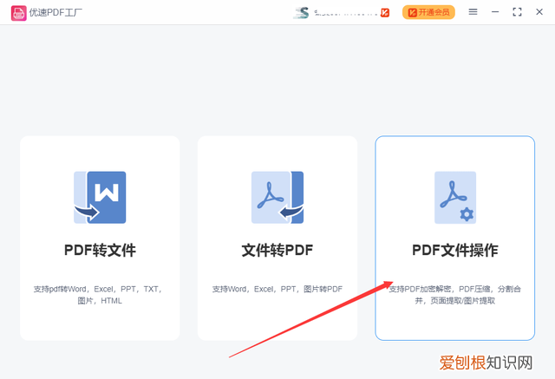
Task: Open the PDF转文件 card title
Action: tap(100, 250)
